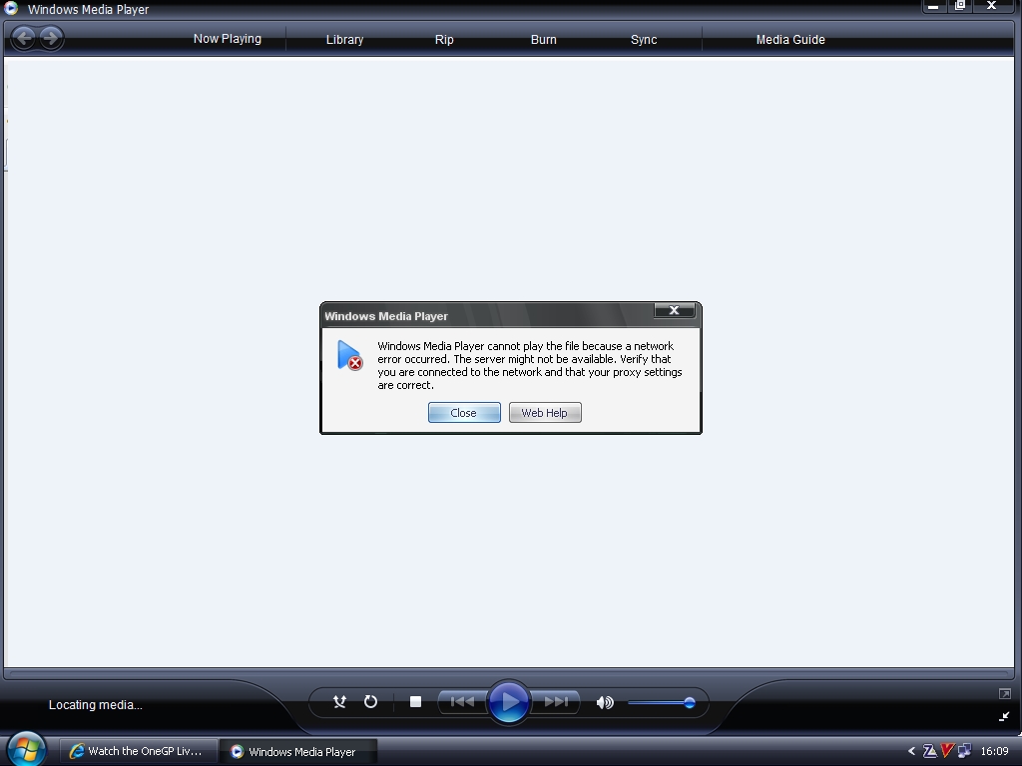Click the error icon in the dialog
This screenshot has height=766, width=1022.
tap(350, 355)
